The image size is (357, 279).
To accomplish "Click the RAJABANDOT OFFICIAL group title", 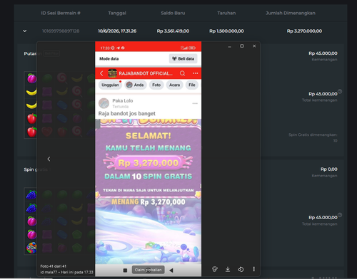I will click(x=146, y=73).
